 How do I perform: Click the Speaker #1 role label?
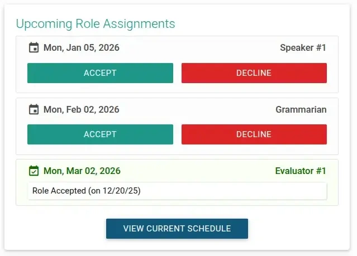coord(303,48)
